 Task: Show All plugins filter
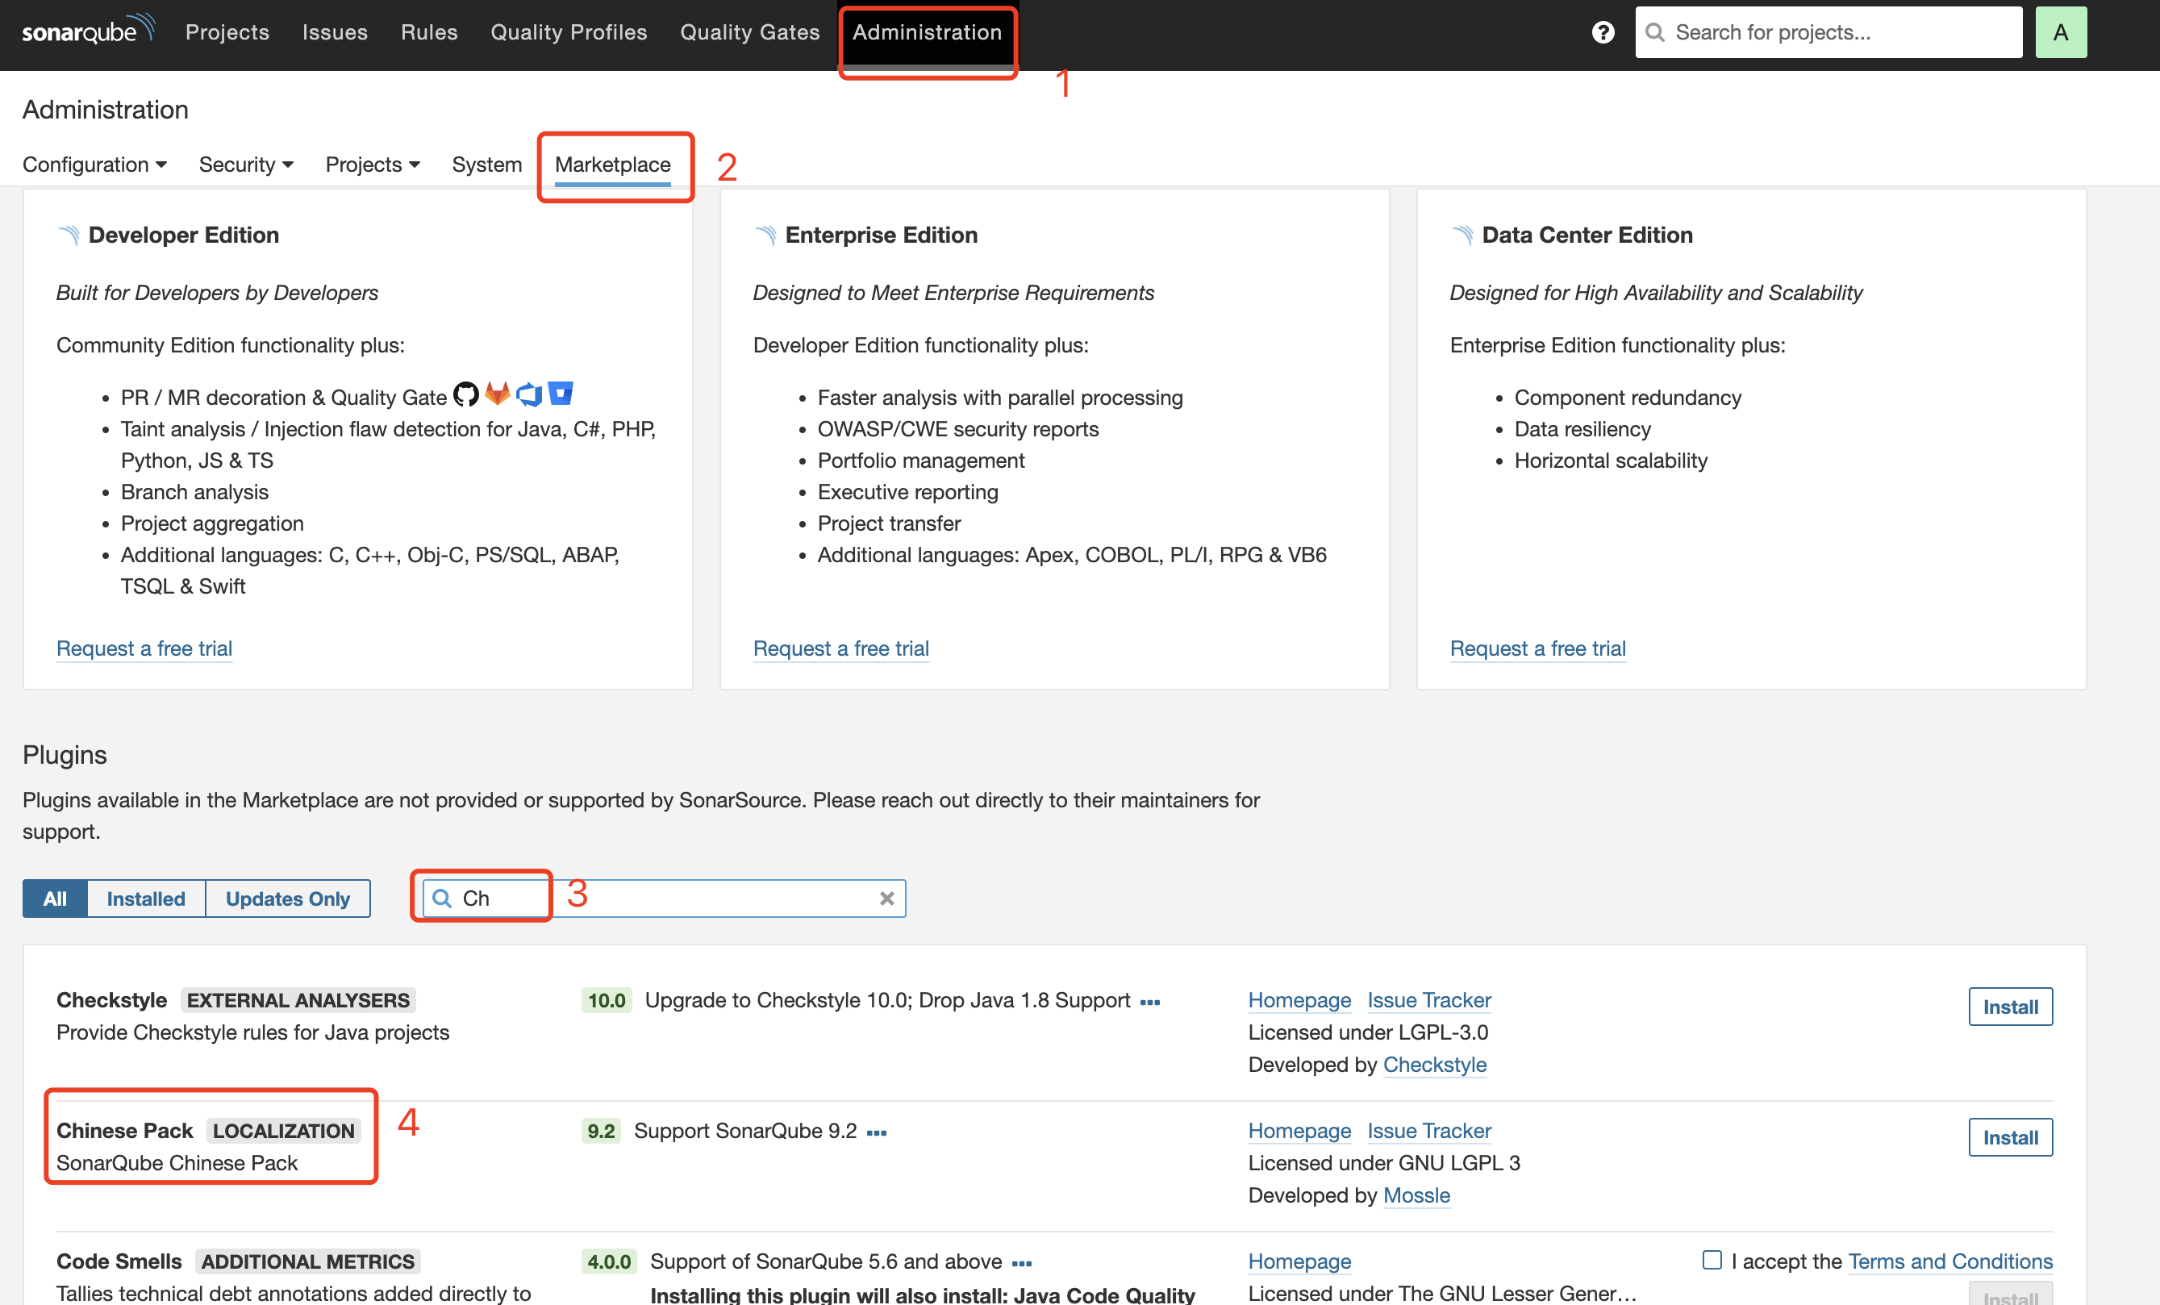pos(54,898)
